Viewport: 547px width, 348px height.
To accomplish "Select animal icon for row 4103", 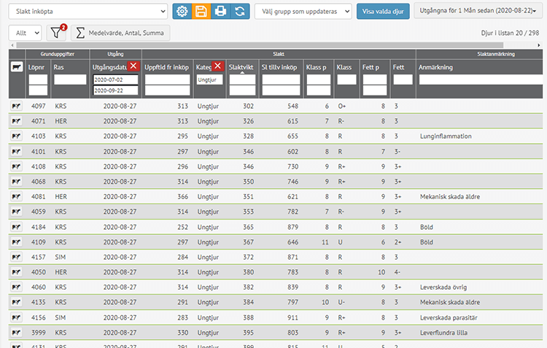I will [x=17, y=136].
